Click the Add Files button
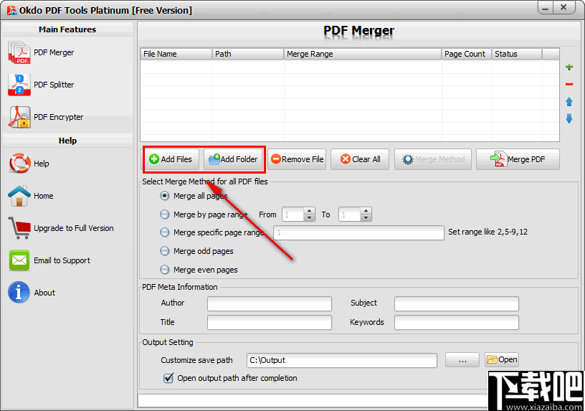 (171, 159)
